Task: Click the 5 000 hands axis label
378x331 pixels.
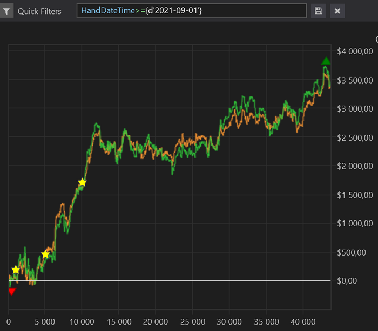Action: tap(45, 322)
